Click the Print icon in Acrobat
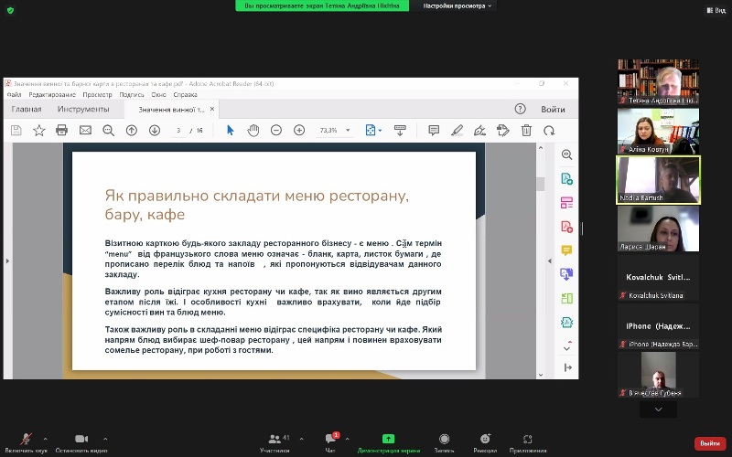Screen dimensions: 732x457 62,131
